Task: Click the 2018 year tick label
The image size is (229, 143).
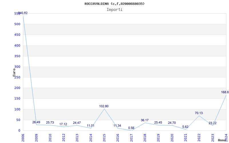Action: click(145, 138)
